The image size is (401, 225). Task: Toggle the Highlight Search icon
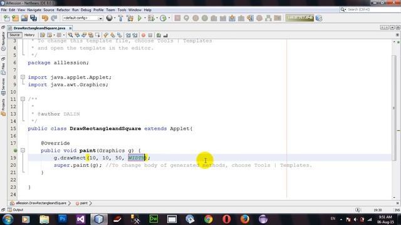(x=91, y=35)
